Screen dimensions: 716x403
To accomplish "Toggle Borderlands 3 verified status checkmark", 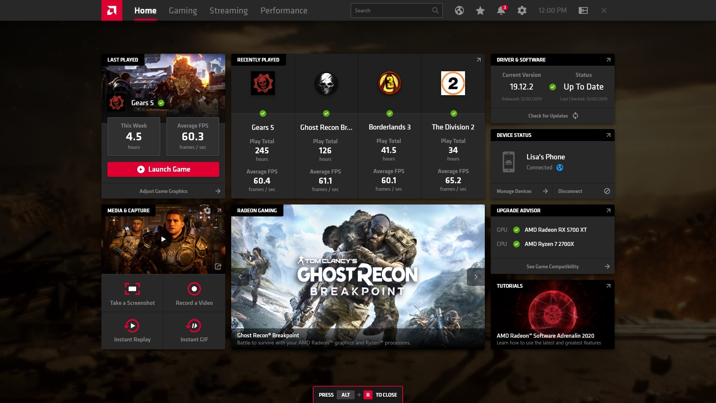I will 389,114.
